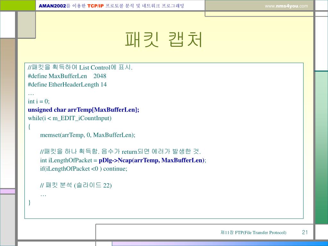Click the www.nms4you.com link in the header

pos(286,6)
